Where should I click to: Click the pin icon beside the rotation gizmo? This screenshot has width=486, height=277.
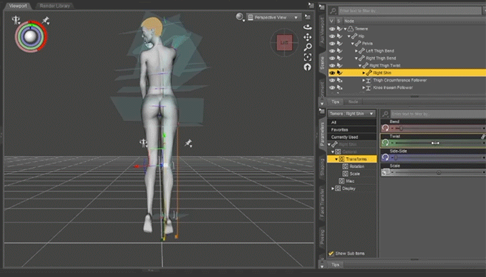(46, 21)
